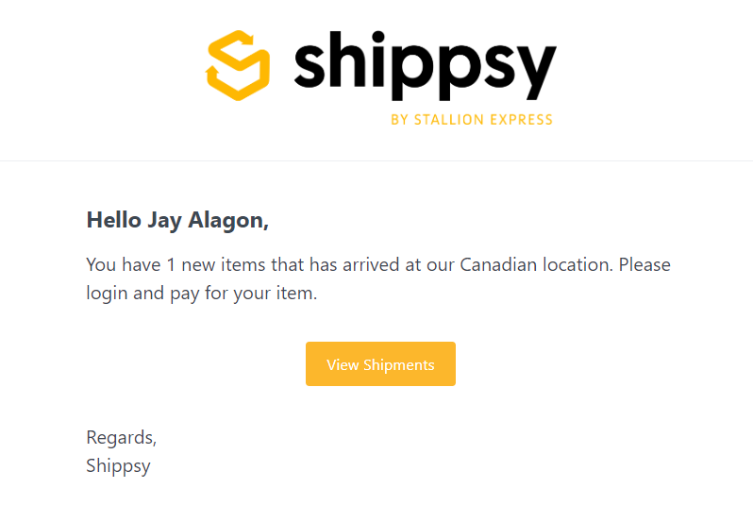Click the Shippsy signature below Regards
Screen dimensions: 753x505
click(118, 465)
